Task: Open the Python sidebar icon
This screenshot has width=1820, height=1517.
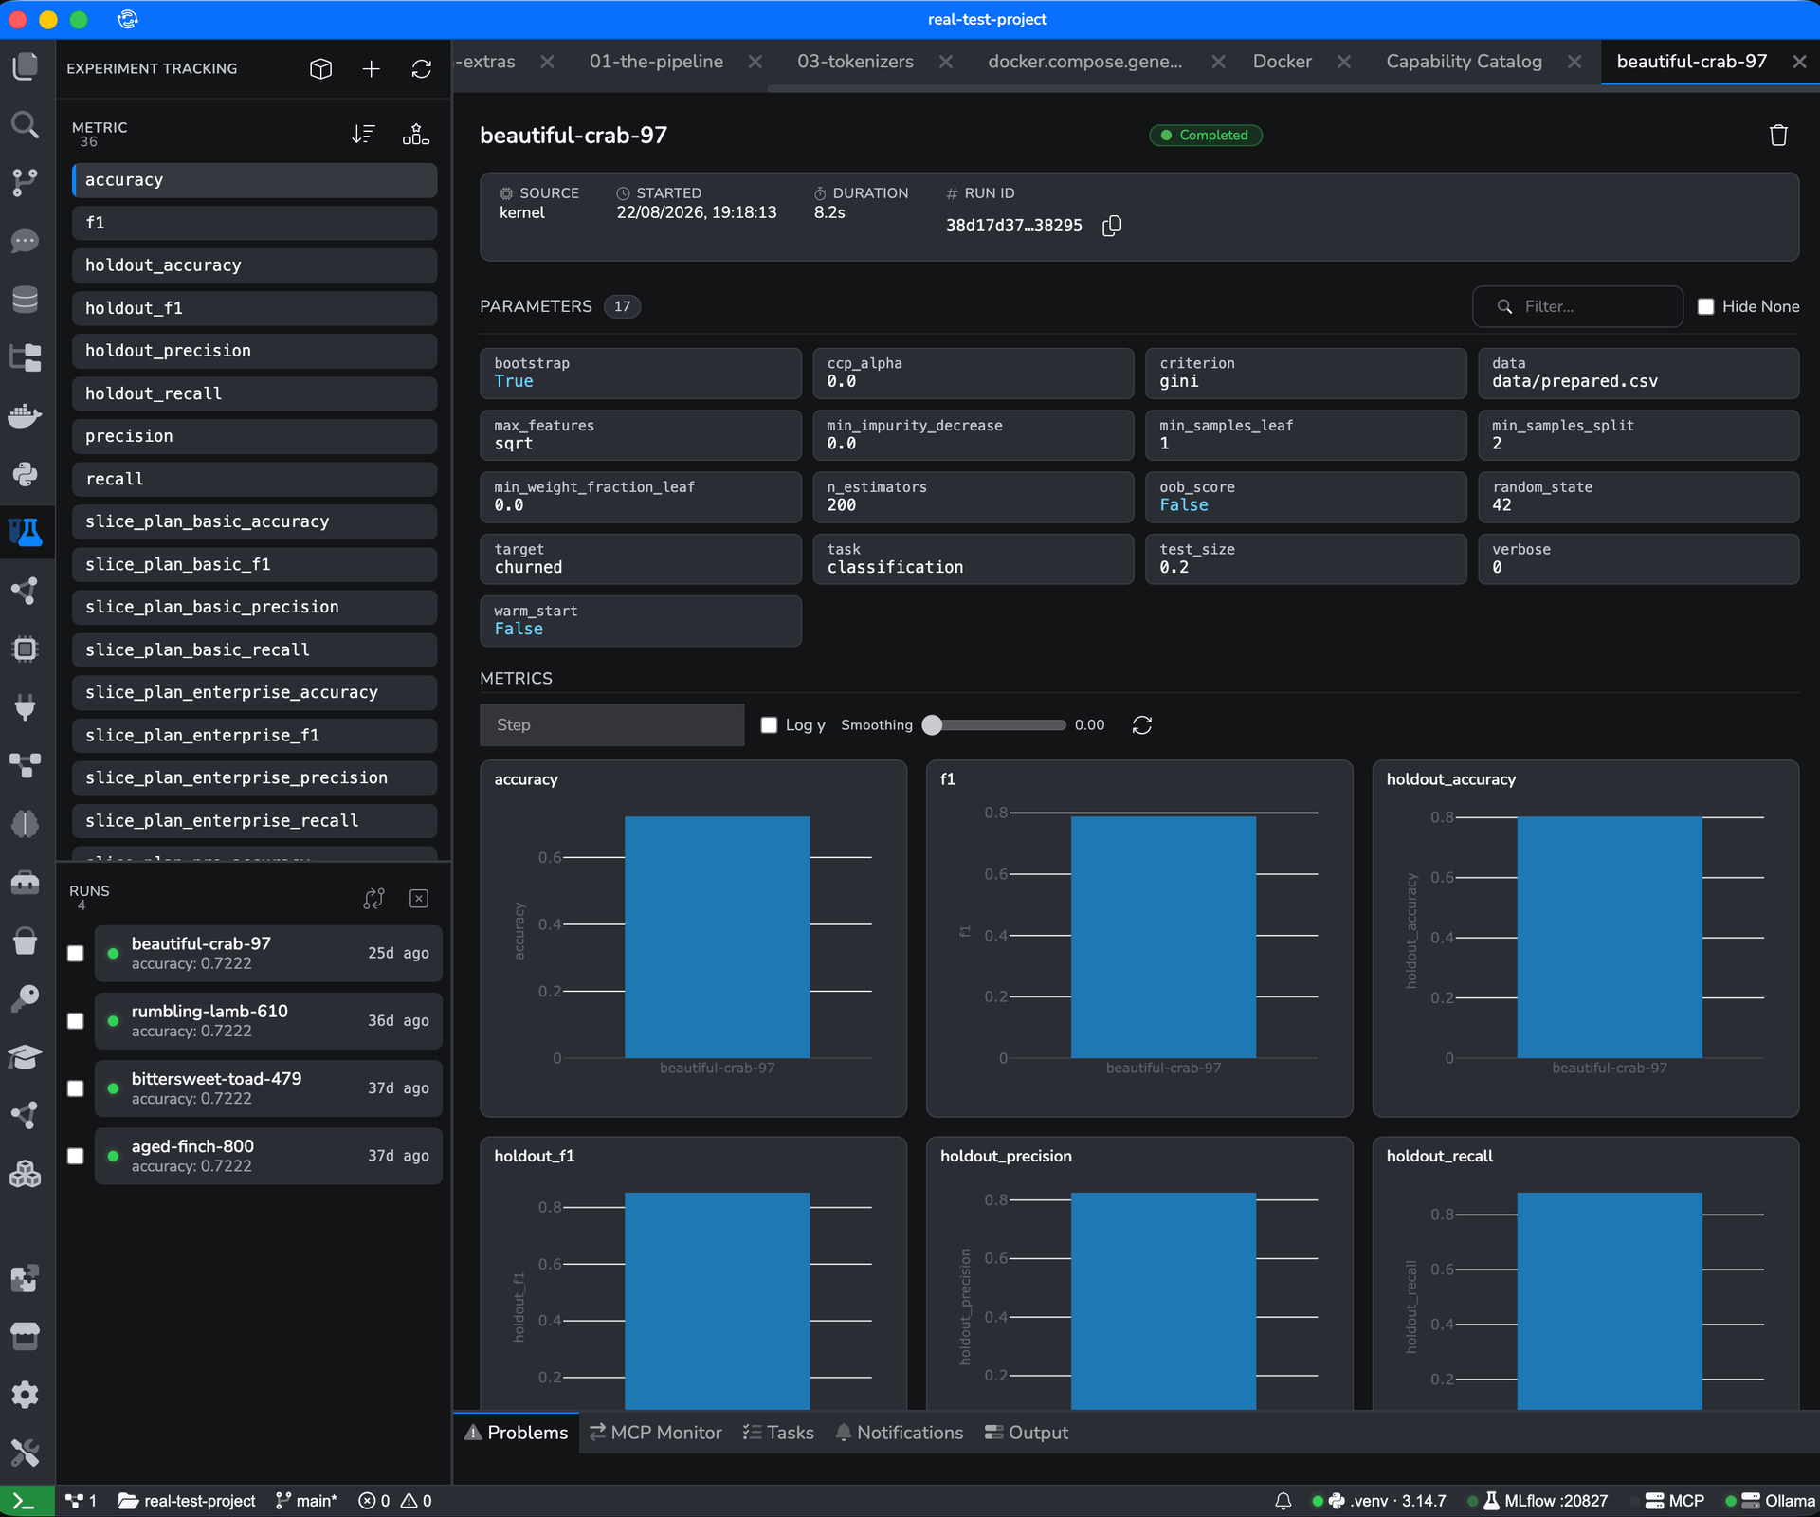Action: (x=26, y=474)
